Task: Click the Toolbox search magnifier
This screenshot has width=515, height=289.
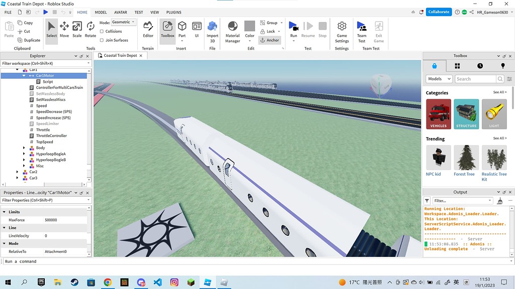Action: click(500, 79)
